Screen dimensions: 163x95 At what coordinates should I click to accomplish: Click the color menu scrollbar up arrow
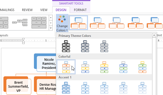154,35
